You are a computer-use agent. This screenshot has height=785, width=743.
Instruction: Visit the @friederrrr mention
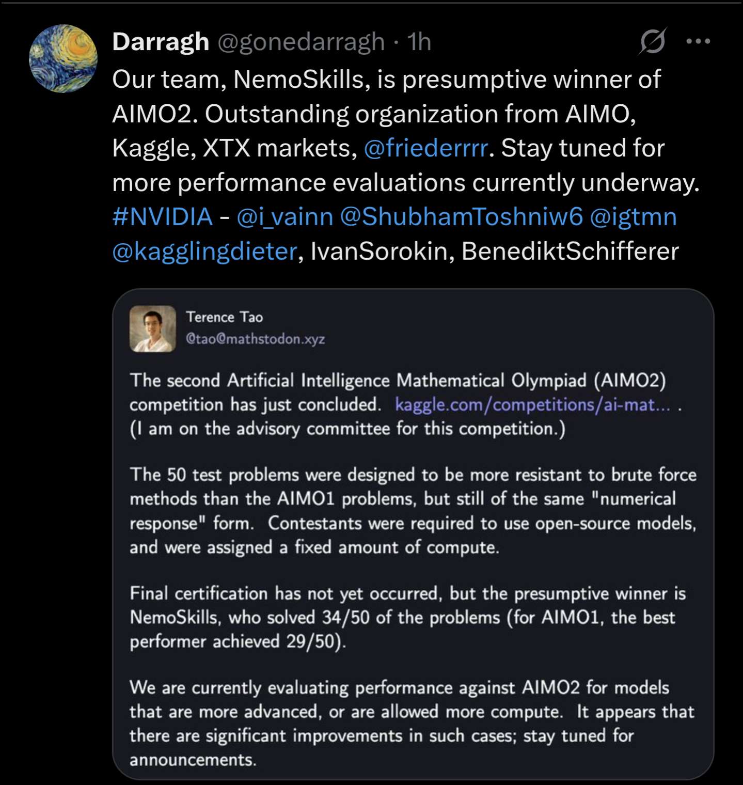(x=426, y=148)
